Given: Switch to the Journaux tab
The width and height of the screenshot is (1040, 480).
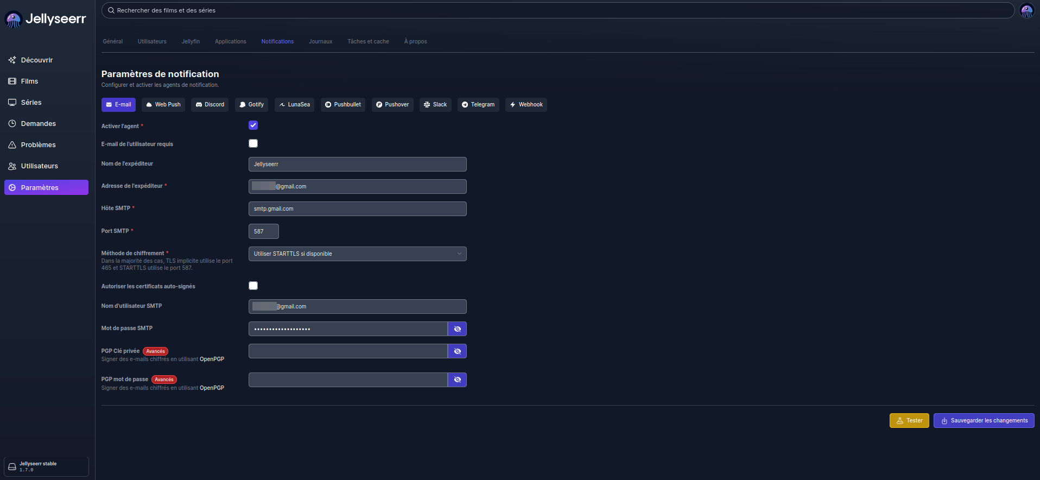Looking at the screenshot, I should pos(321,42).
